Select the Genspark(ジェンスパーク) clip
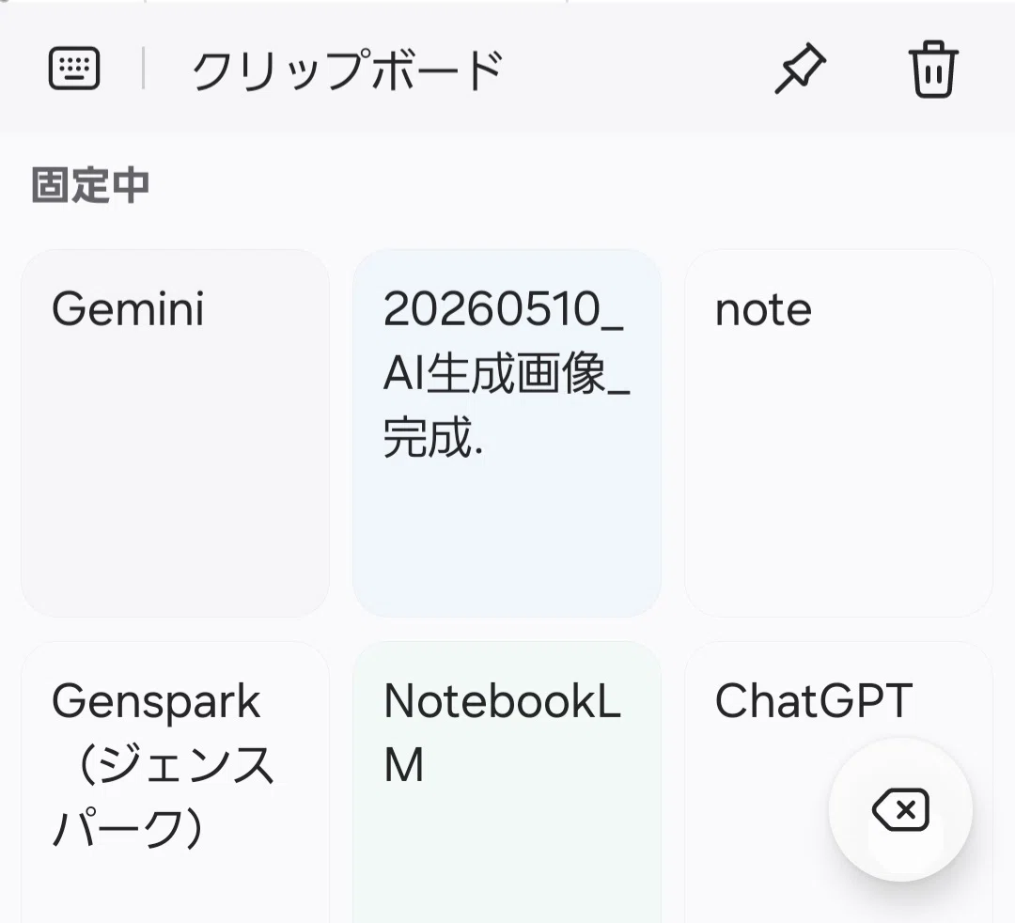This screenshot has width=1015, height=923. 175,782
